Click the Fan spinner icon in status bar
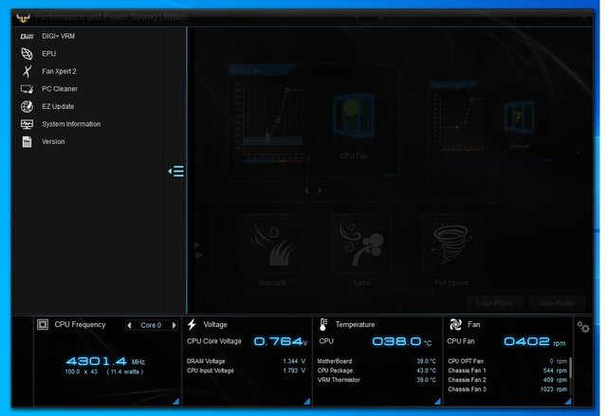 coord(455,324)
